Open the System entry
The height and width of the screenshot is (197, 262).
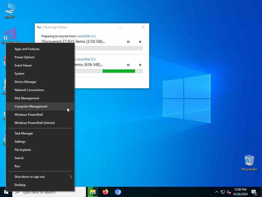point(40,74)
